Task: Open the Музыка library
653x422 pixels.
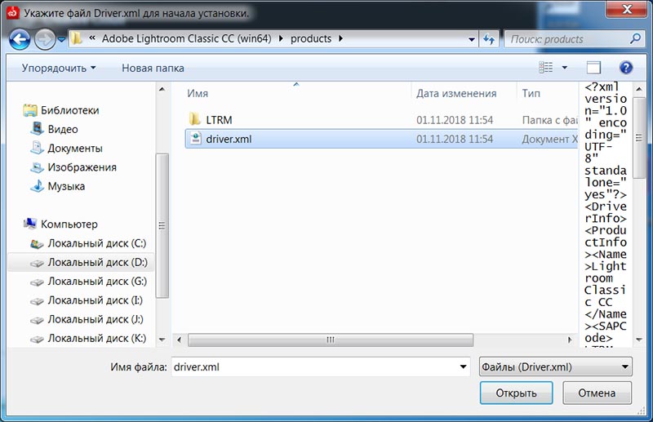Action: tap(66, 186)
